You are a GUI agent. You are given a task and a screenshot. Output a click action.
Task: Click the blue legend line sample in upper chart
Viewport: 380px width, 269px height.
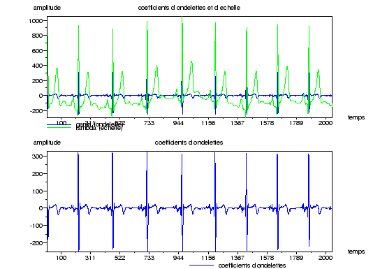[59, 125]
